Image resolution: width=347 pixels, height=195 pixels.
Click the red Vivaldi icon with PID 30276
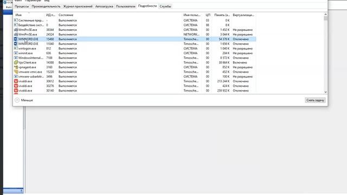[16, 86]
